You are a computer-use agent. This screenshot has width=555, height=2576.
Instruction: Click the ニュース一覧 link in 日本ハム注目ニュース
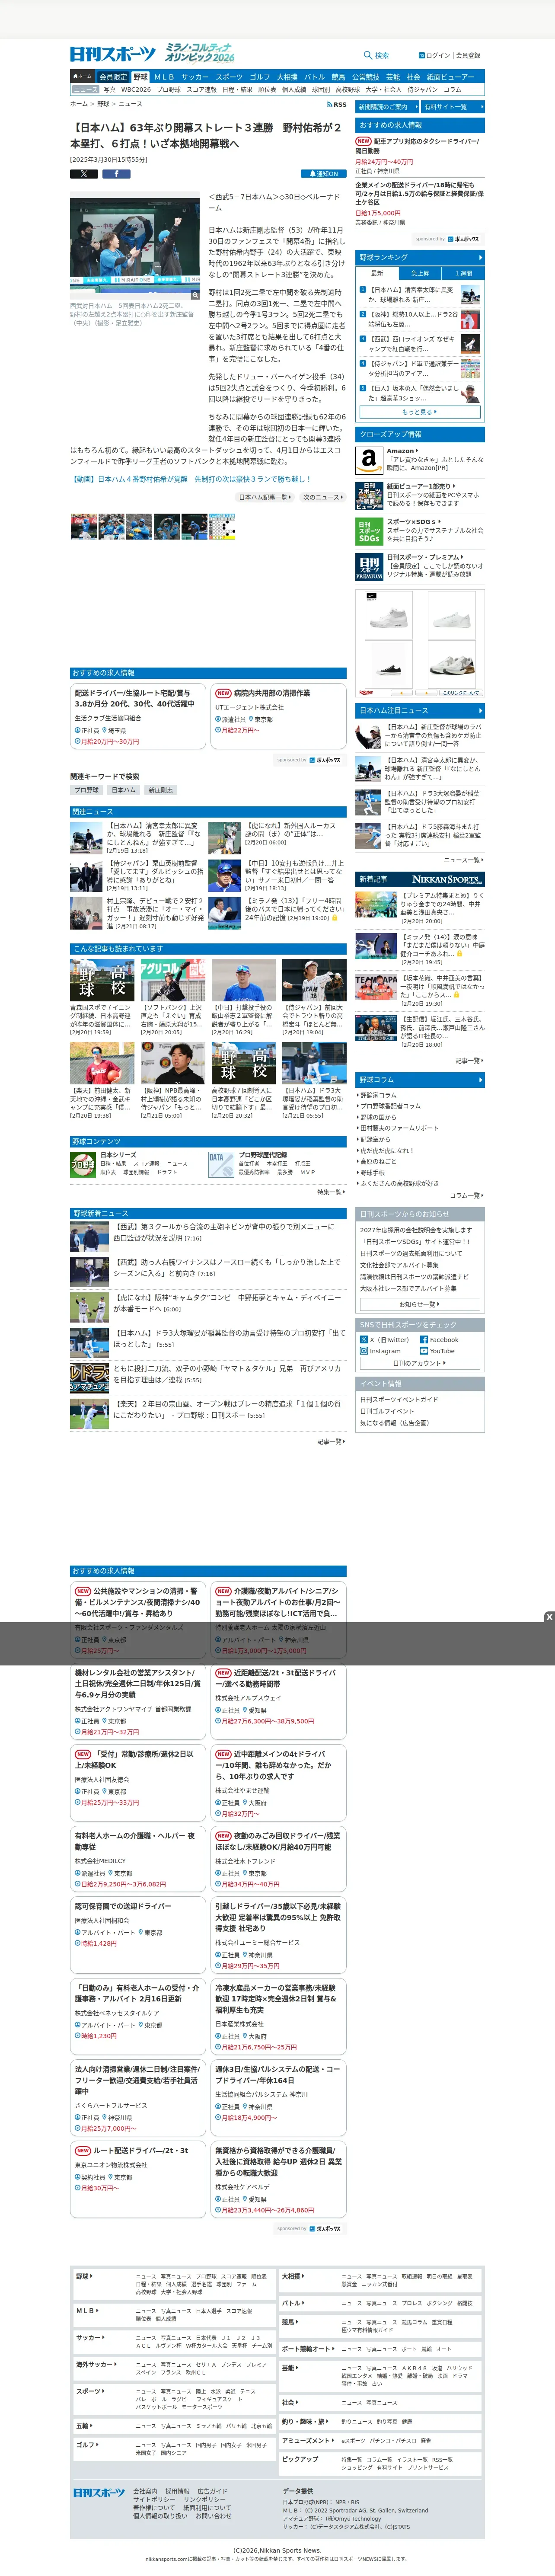[463, 860]
